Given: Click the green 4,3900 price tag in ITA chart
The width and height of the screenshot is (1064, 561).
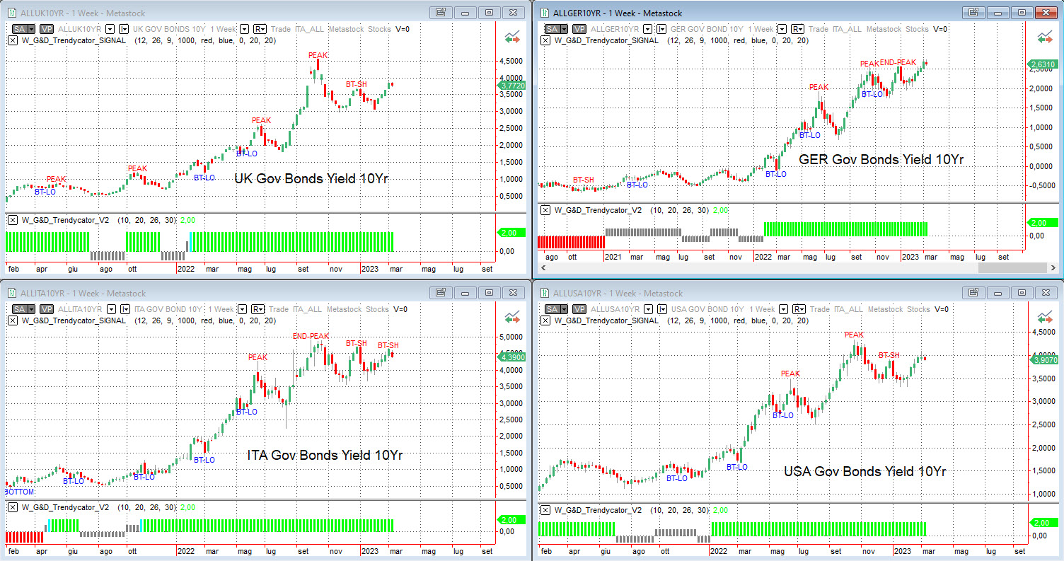Looking at the screenshot, I should coord(512,357).
